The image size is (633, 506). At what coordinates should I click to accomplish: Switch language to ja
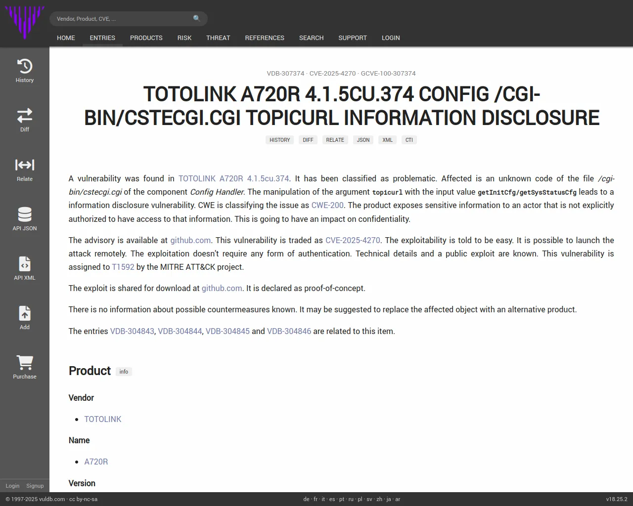coord(389,499)
